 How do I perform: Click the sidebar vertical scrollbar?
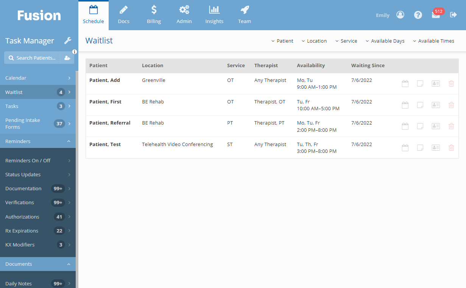(77, 179)
